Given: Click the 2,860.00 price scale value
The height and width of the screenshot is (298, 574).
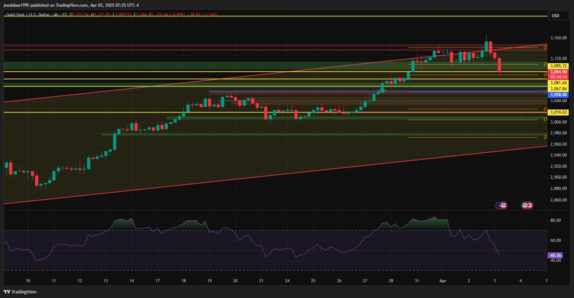Looking at the screenshot, I should tap(558, 200).
